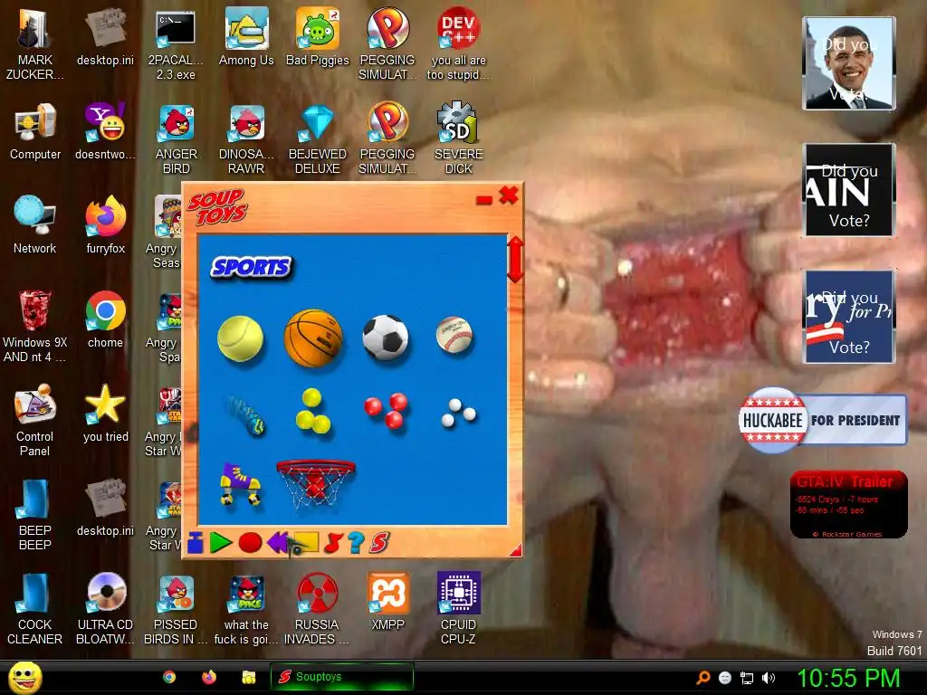This screenshot has width=927, height=695.
Task: Click the red scroll arrows in toy box
Action: (515, 260)
